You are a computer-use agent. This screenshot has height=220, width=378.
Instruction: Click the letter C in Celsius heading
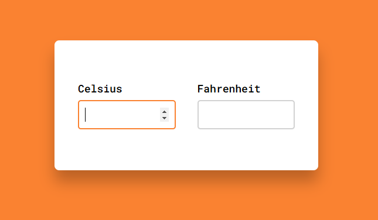point(81,89)
